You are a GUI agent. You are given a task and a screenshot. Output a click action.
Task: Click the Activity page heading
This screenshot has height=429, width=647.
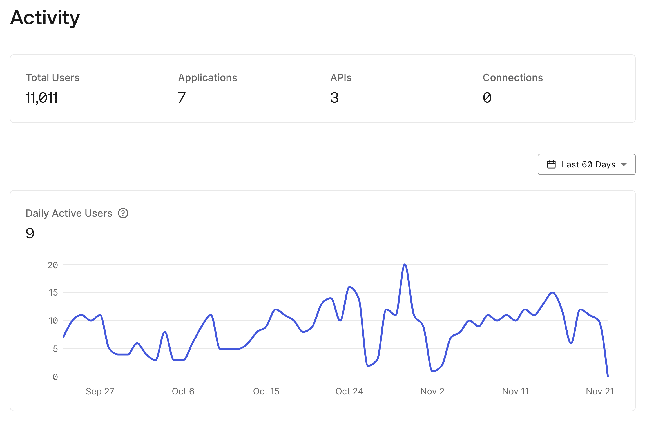(x=45, y=18)
